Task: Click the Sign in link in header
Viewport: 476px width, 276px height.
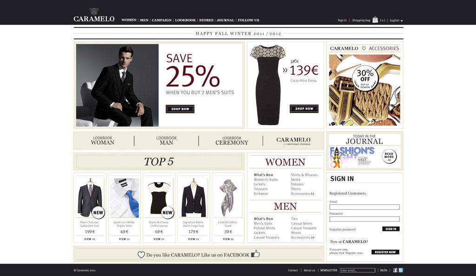Action: pos(342,20)
